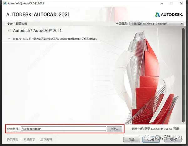Open the 版本说明 link
Screen dimensions: 188x146
pyautogui.click(x=46, y=139)
